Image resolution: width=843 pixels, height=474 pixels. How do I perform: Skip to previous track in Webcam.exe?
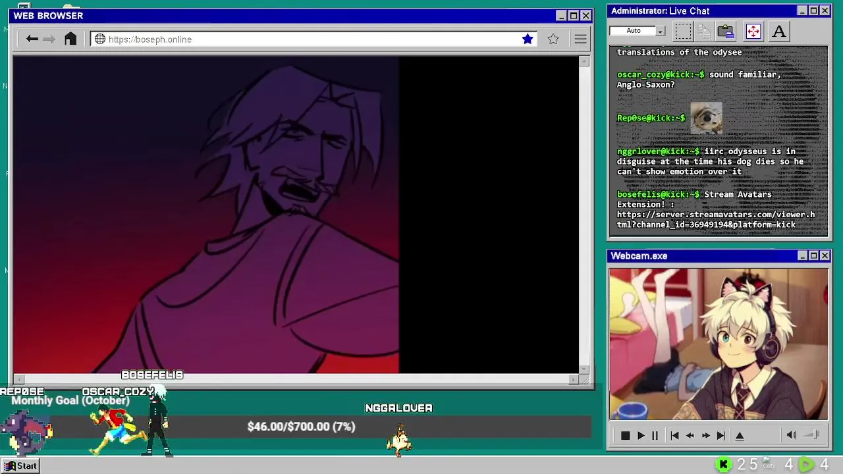[x=674, y=435]
